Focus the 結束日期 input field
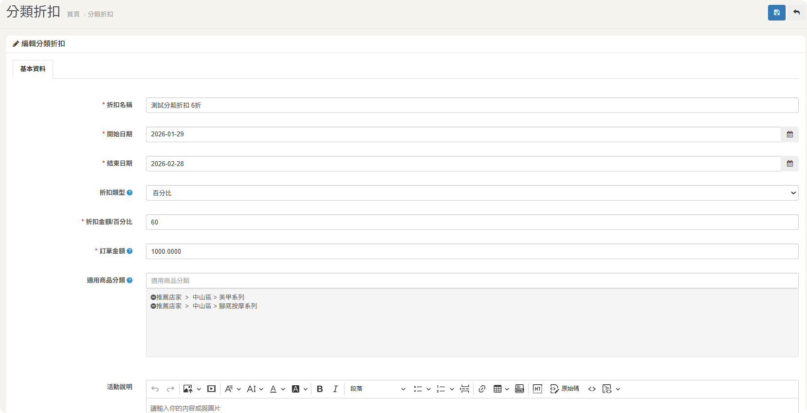The width and height of the screenshot is (807, 413). coord(463,164)
